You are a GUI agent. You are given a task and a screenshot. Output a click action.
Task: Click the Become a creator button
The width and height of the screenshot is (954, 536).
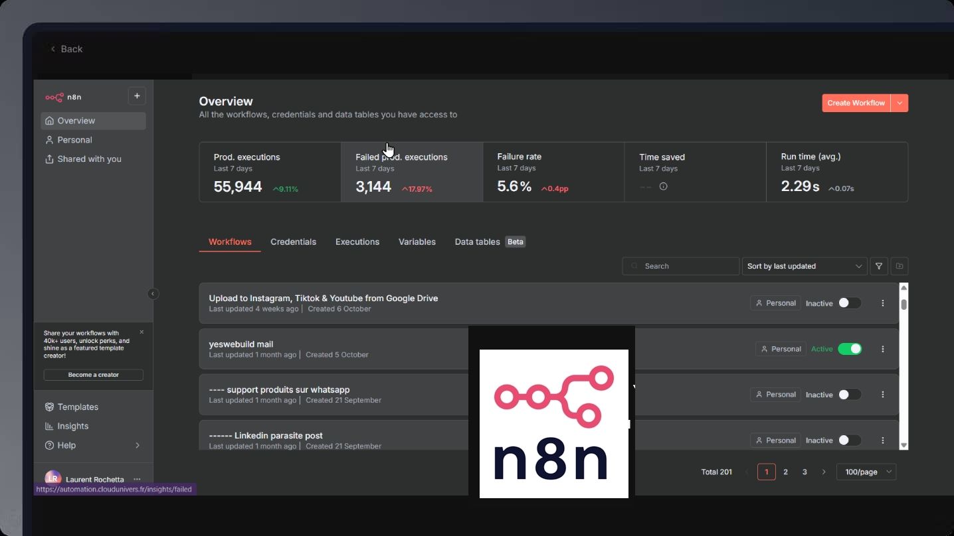click(x=94, y=375)
